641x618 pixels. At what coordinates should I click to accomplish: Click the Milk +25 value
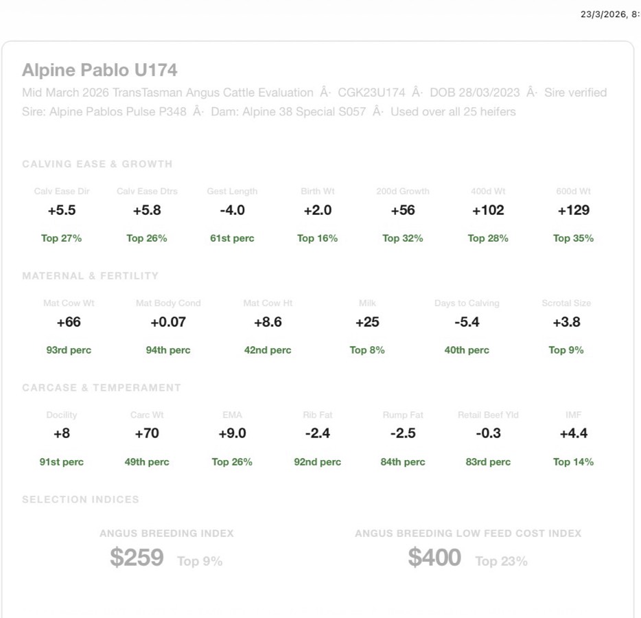[367, 322]
